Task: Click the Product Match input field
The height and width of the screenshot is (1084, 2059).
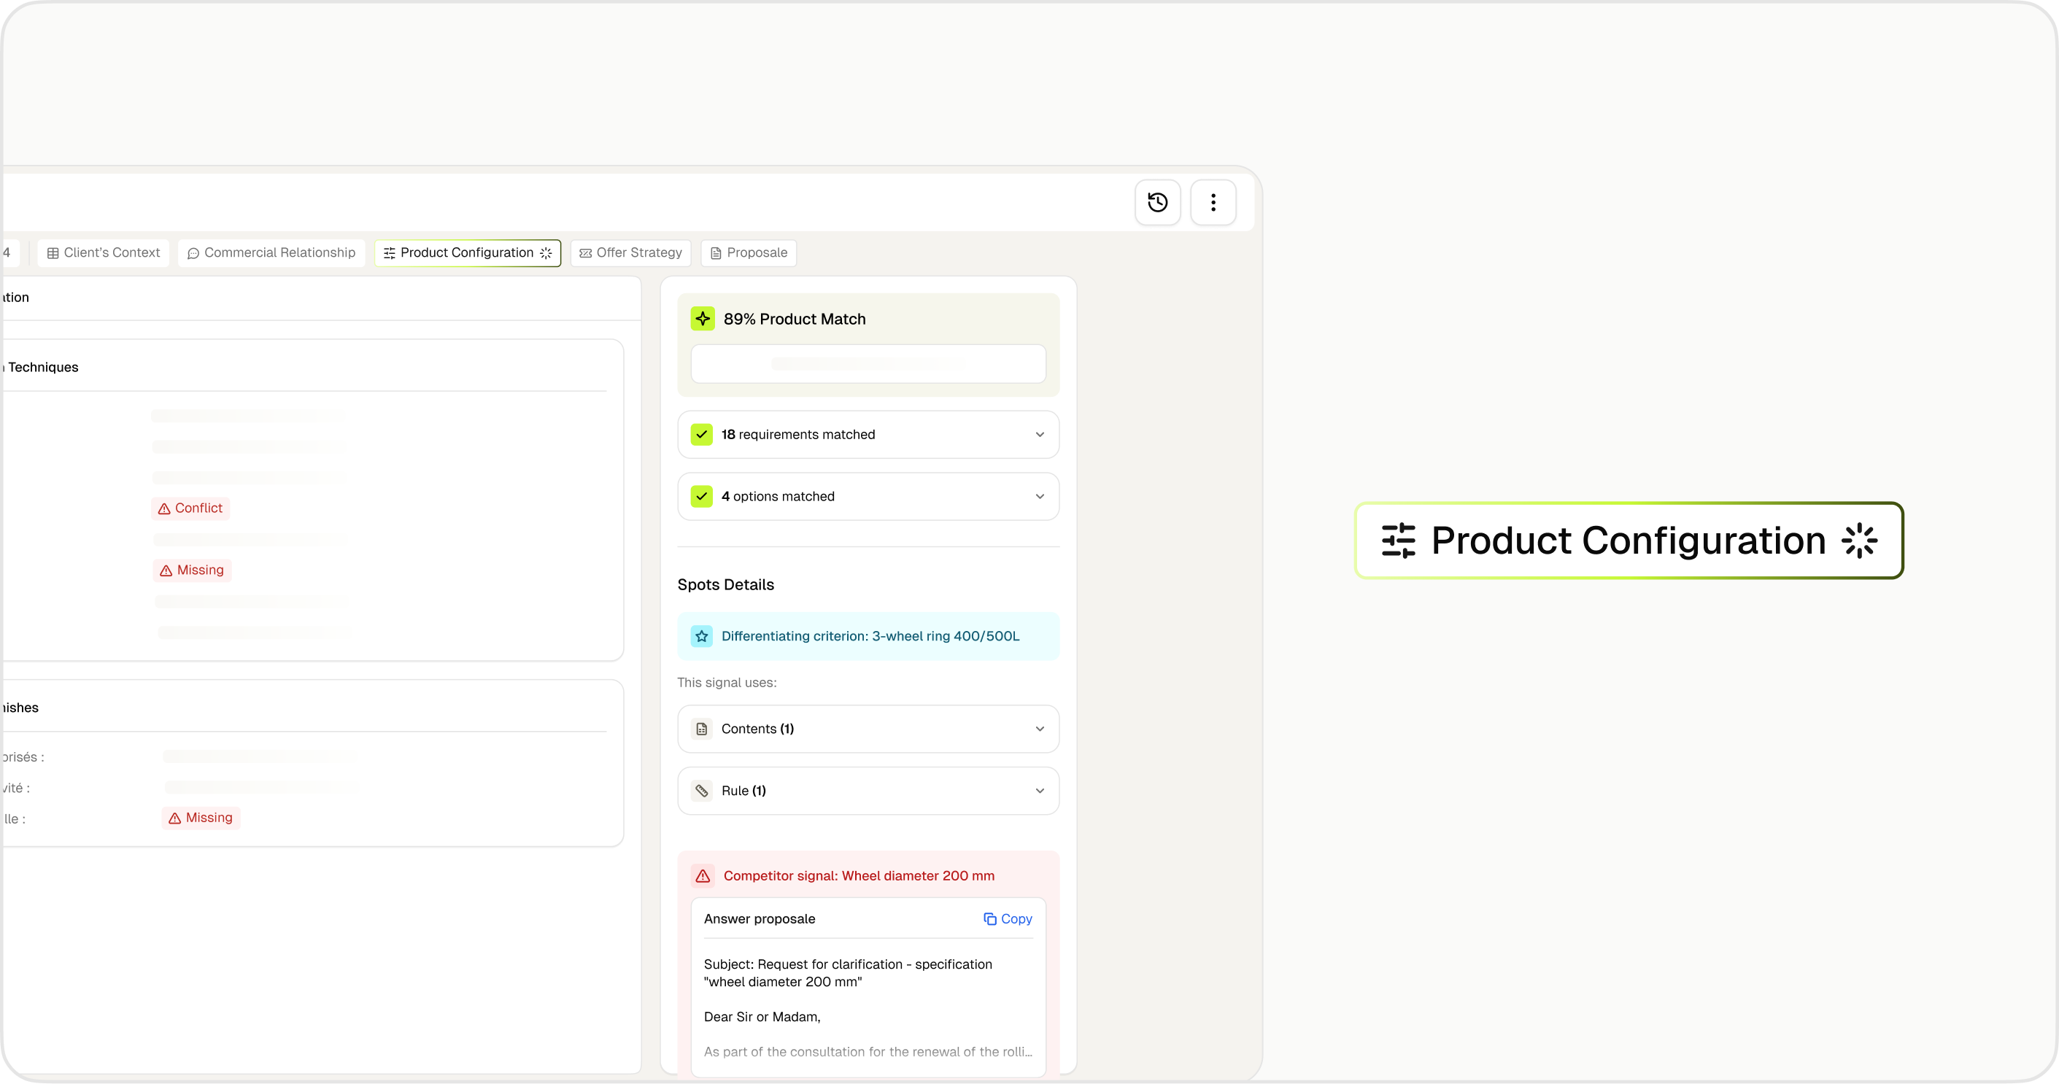Action: [868, 364]
